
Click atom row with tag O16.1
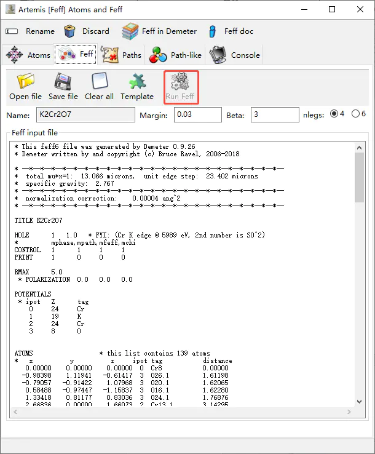coord(127,390)
